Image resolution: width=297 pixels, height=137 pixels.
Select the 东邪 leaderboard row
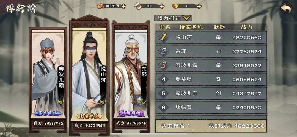point(211,51)
